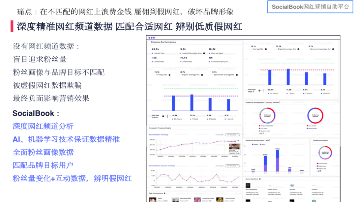Click slide text 被虚假网红数据欺骗
The image size is (356, 202).
tap(47, 85)
